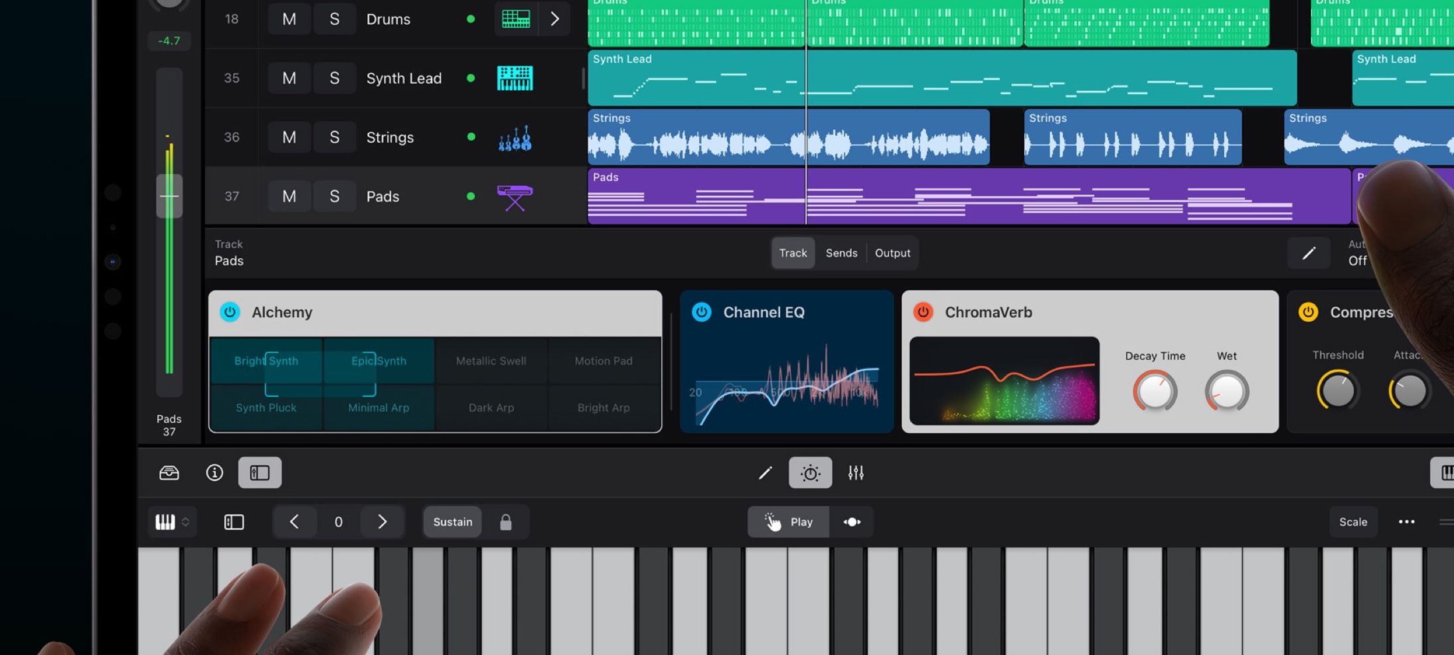Mute the Pads track
This screenshot has width=1454, height=655.
pyautogui.click(x=289, y=196)
